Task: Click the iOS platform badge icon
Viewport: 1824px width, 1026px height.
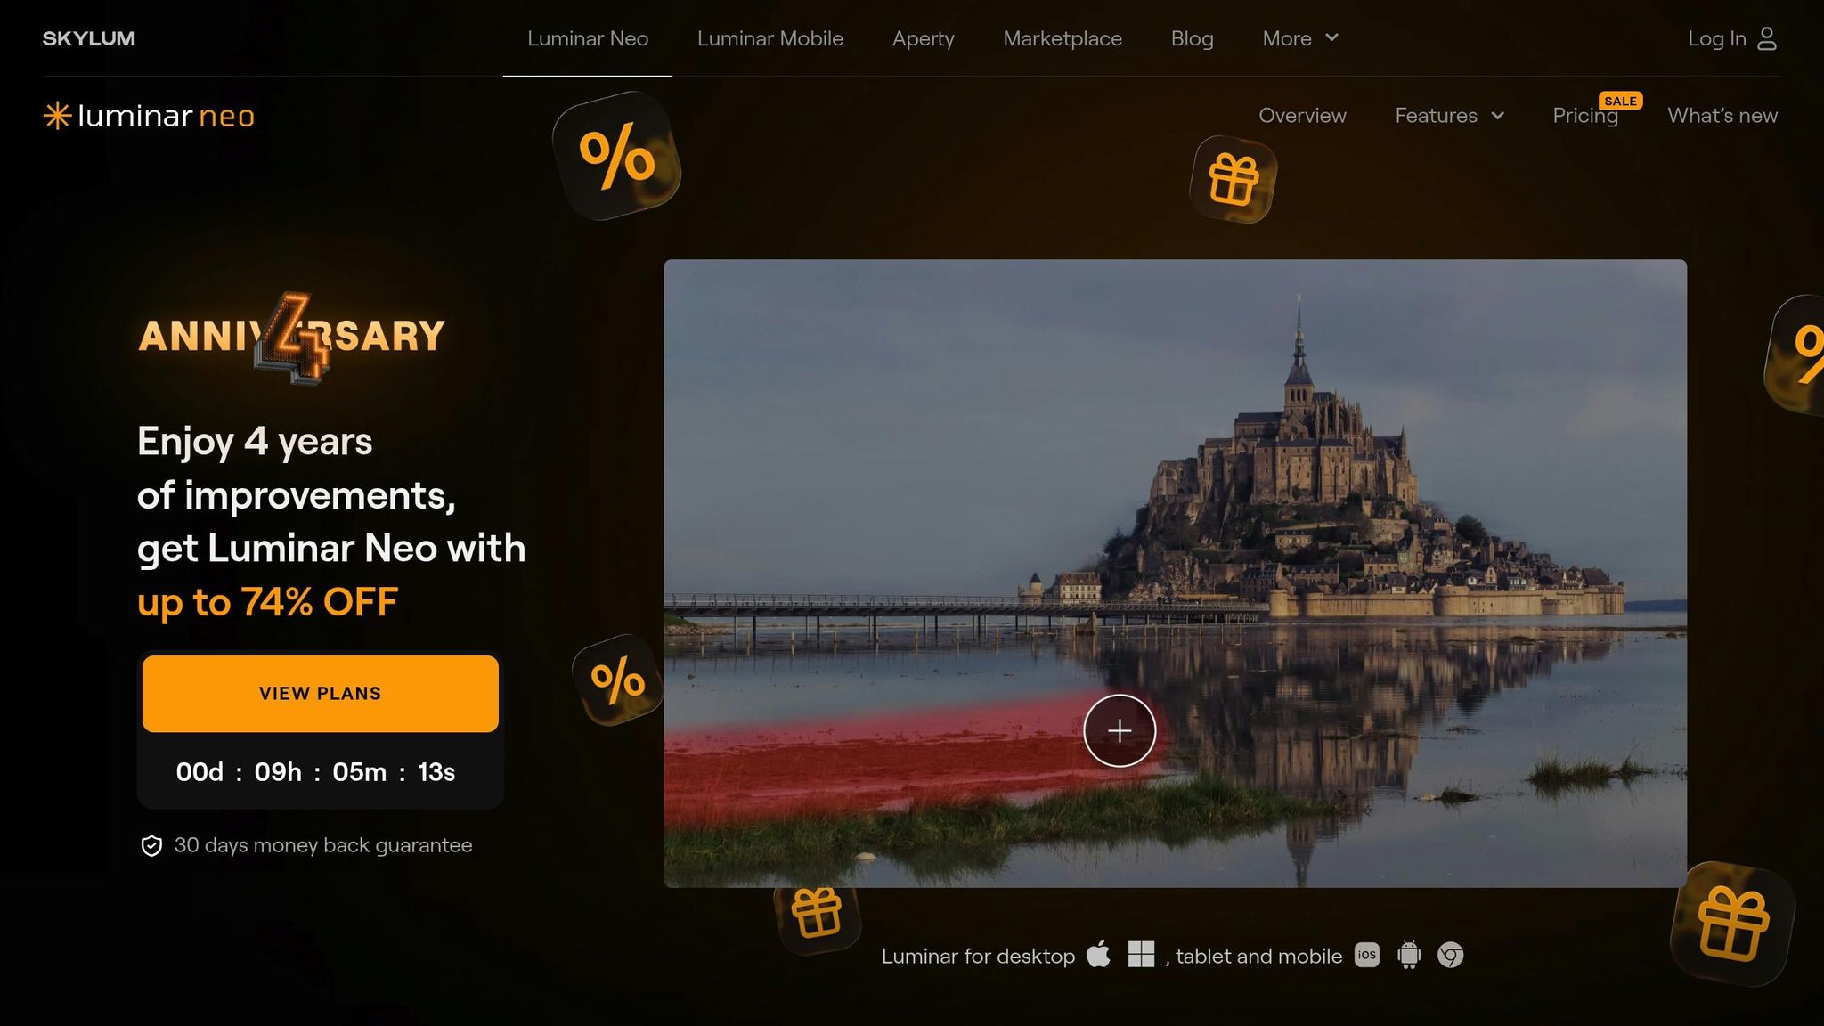Action: [1367, 955]
